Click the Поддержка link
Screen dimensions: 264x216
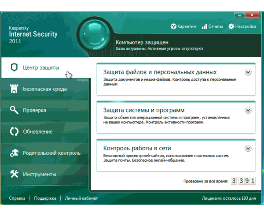tap(45, 198)
